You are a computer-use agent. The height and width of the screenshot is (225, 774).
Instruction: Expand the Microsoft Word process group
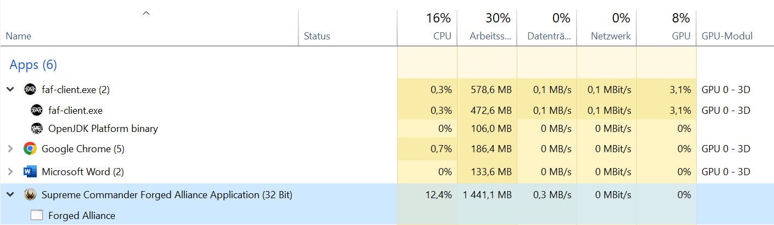point(10,172)
